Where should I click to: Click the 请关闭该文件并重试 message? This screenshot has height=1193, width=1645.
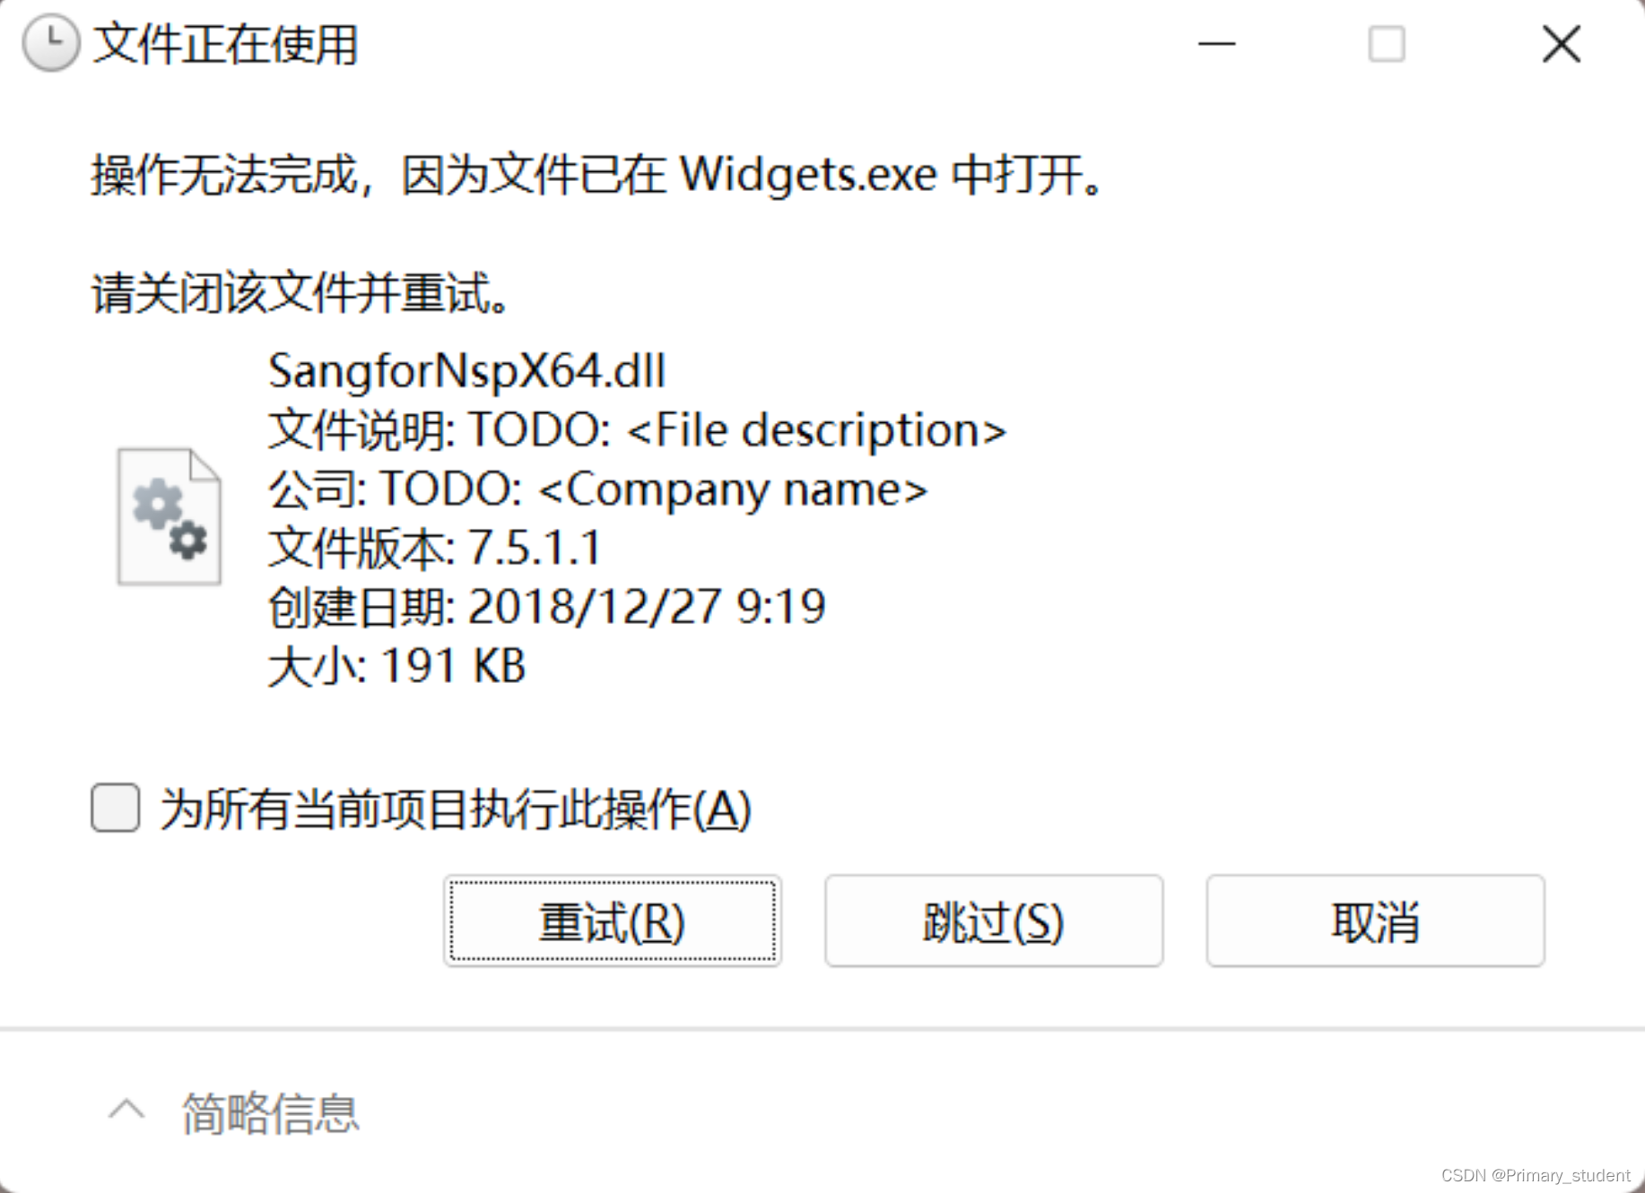[301, 293]
